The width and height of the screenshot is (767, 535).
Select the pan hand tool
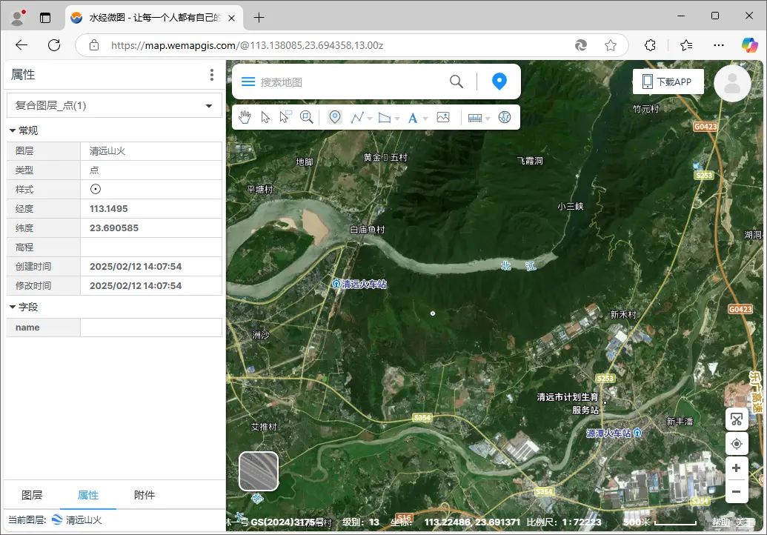coord(245,117)
